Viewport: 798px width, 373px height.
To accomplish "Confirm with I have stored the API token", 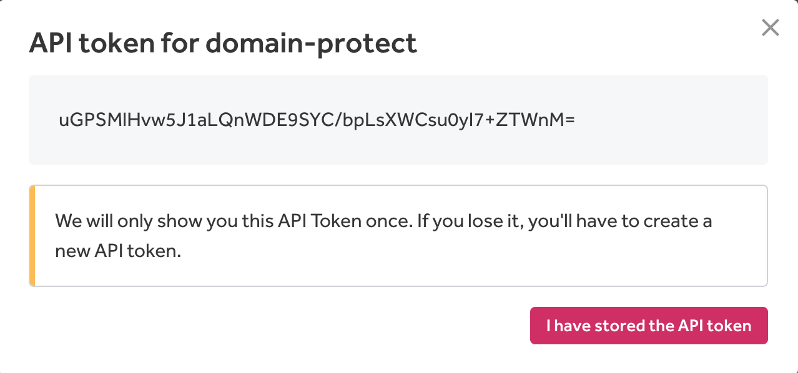I will coord(649,326).
